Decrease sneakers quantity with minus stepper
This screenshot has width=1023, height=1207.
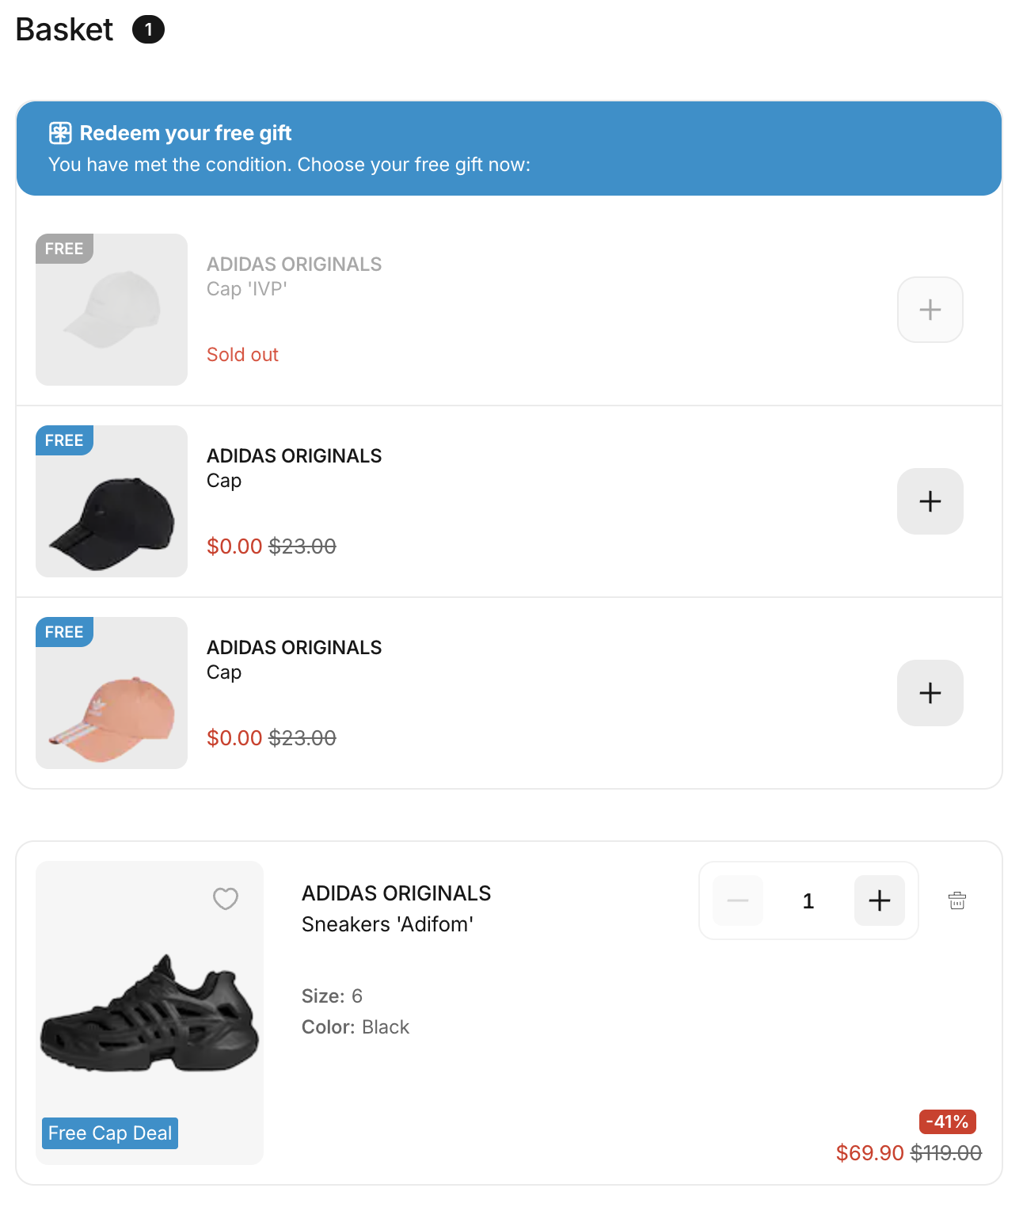pos(738,900)
